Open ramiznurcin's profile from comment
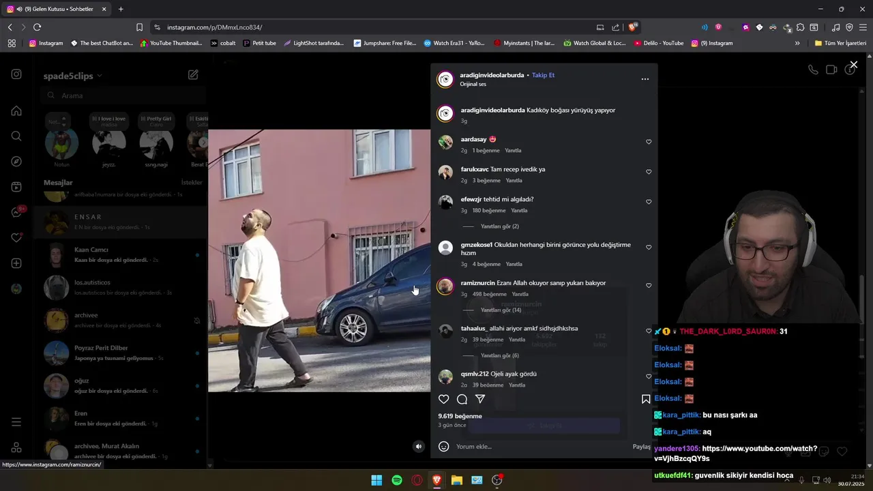Screen dimensions: 873x491 477,283
